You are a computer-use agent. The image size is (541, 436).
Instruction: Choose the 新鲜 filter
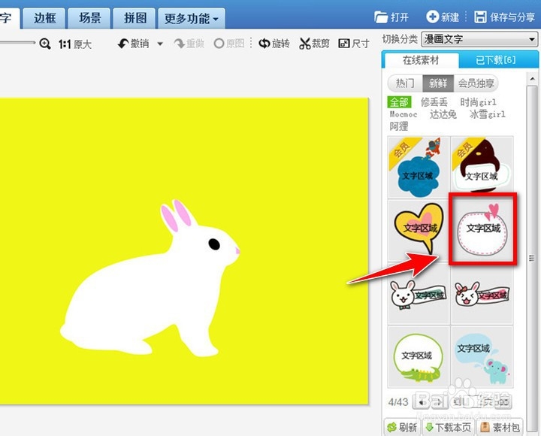click(x=438, y=83)
